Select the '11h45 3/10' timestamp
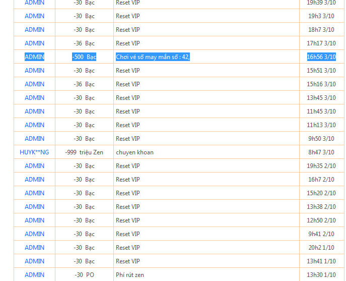This screenshot has height=281, width=346. pyautogui.click(x=321, y=111)
